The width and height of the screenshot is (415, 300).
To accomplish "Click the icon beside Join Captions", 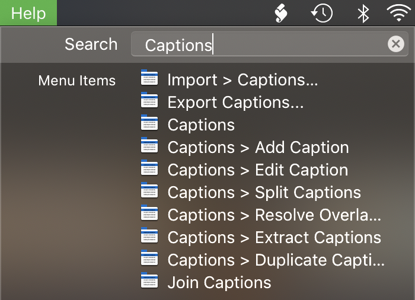I will [149, 282].
